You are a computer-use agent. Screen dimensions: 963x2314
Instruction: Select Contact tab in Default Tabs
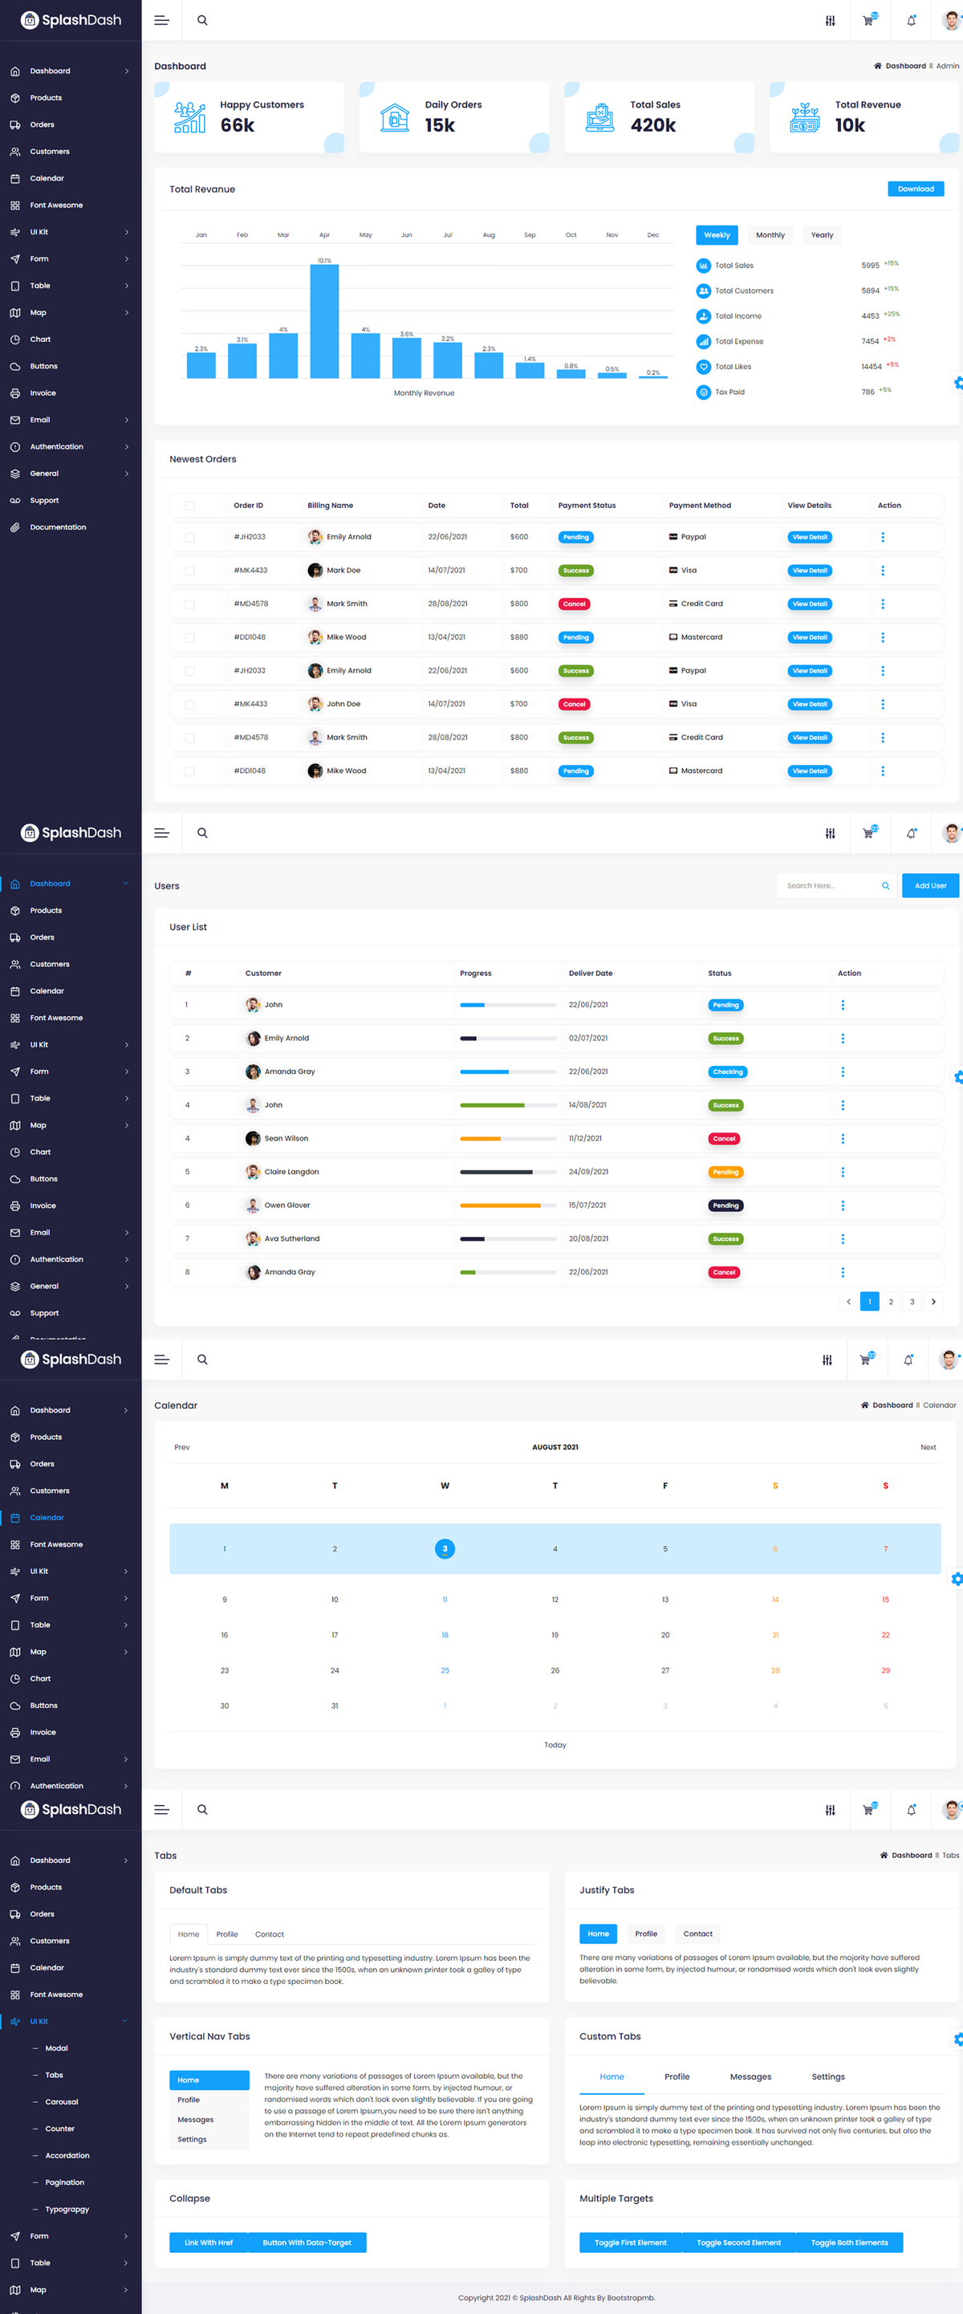[x=270, y=1934]
